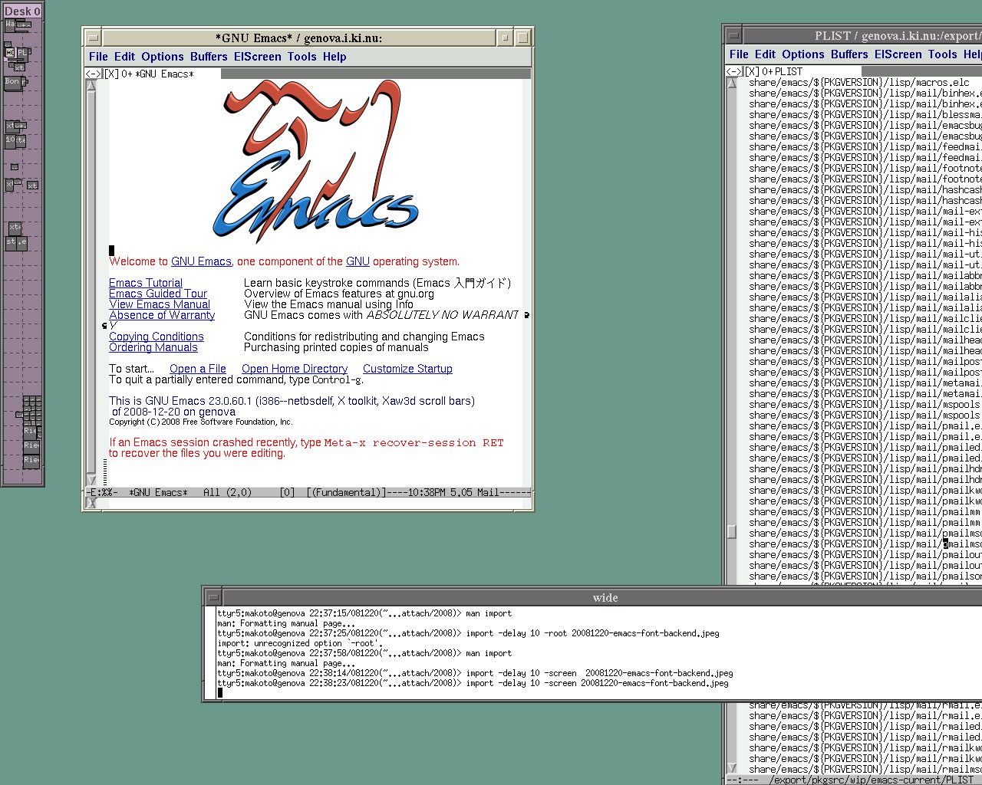
Task: Click the [X] kill-screen icon in GNU Emacs
Action: click(112, 74)
